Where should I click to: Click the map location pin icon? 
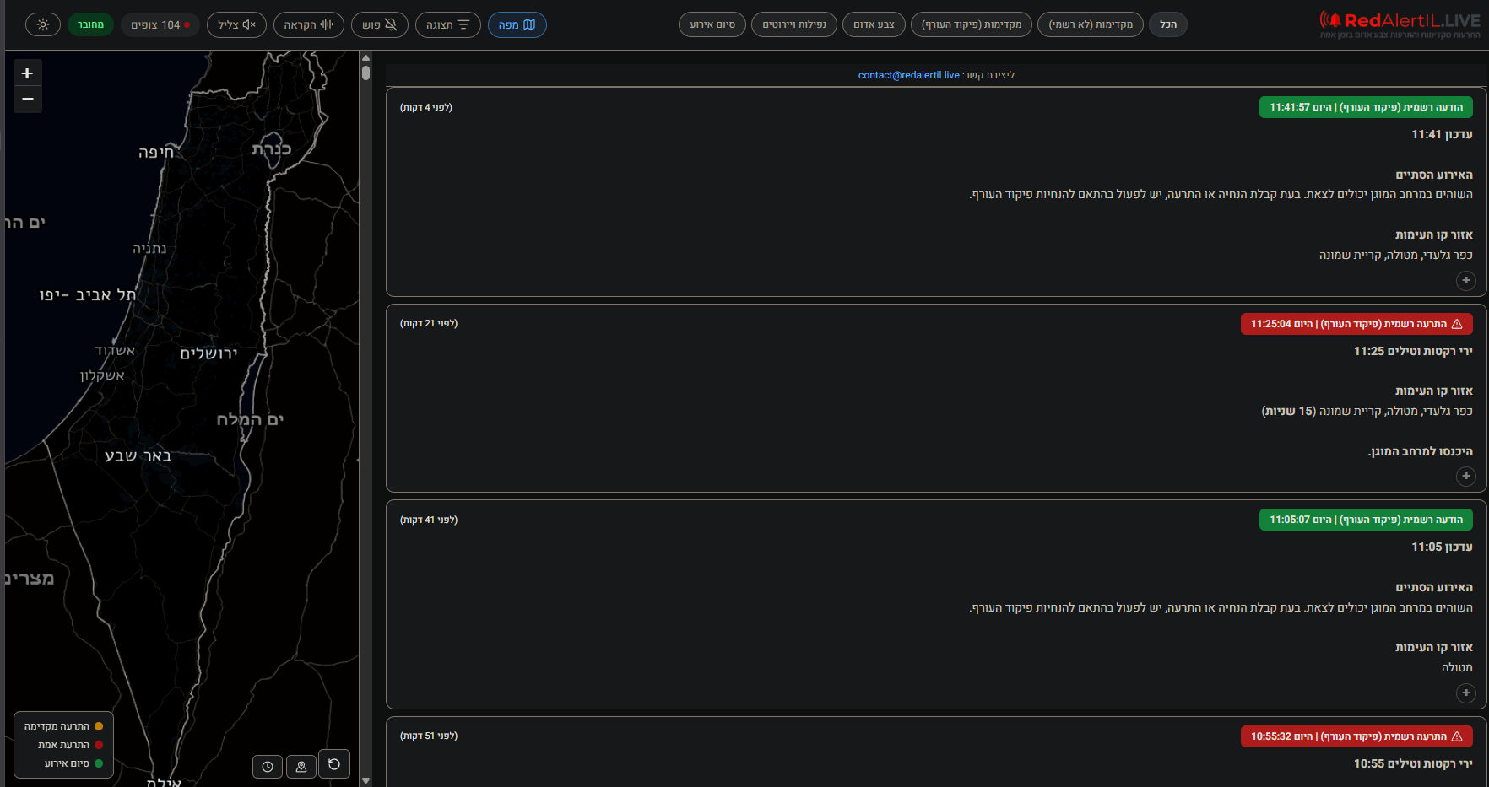[x=301, y=767]
